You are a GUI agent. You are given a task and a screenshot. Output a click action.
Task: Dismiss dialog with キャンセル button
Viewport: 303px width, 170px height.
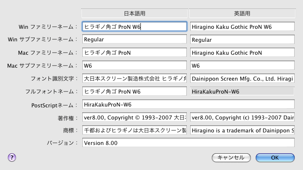[x=231, y=157]
